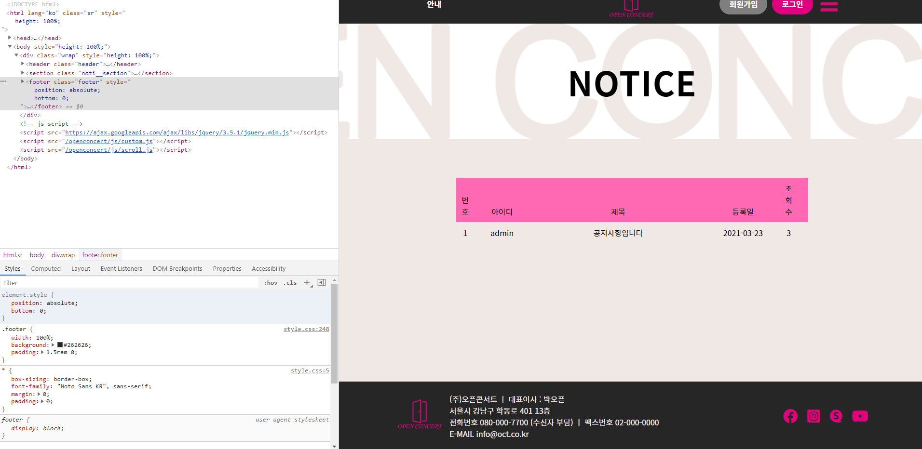Expand the header element node
Viewport: 922px width, 449px height.
click(23, 64)
